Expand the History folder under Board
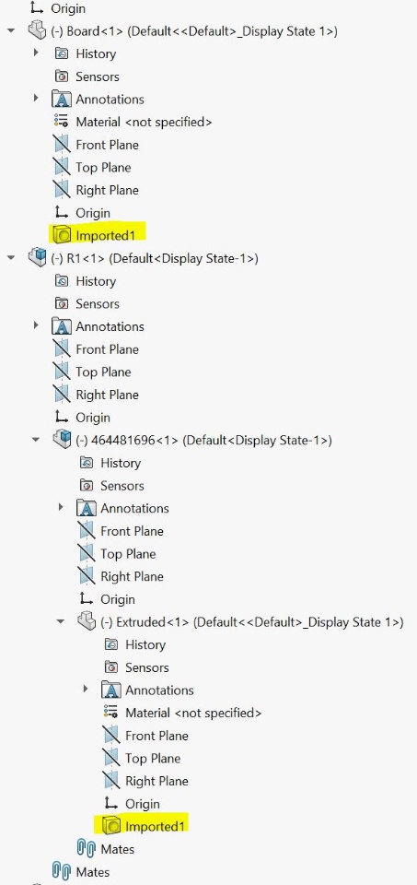The height and width of the screenshot is (885, 417). coord(36,53)
